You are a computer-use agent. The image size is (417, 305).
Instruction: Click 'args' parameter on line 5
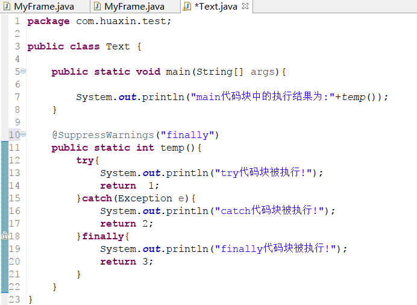pyautogui.click(x=263, y=72)
